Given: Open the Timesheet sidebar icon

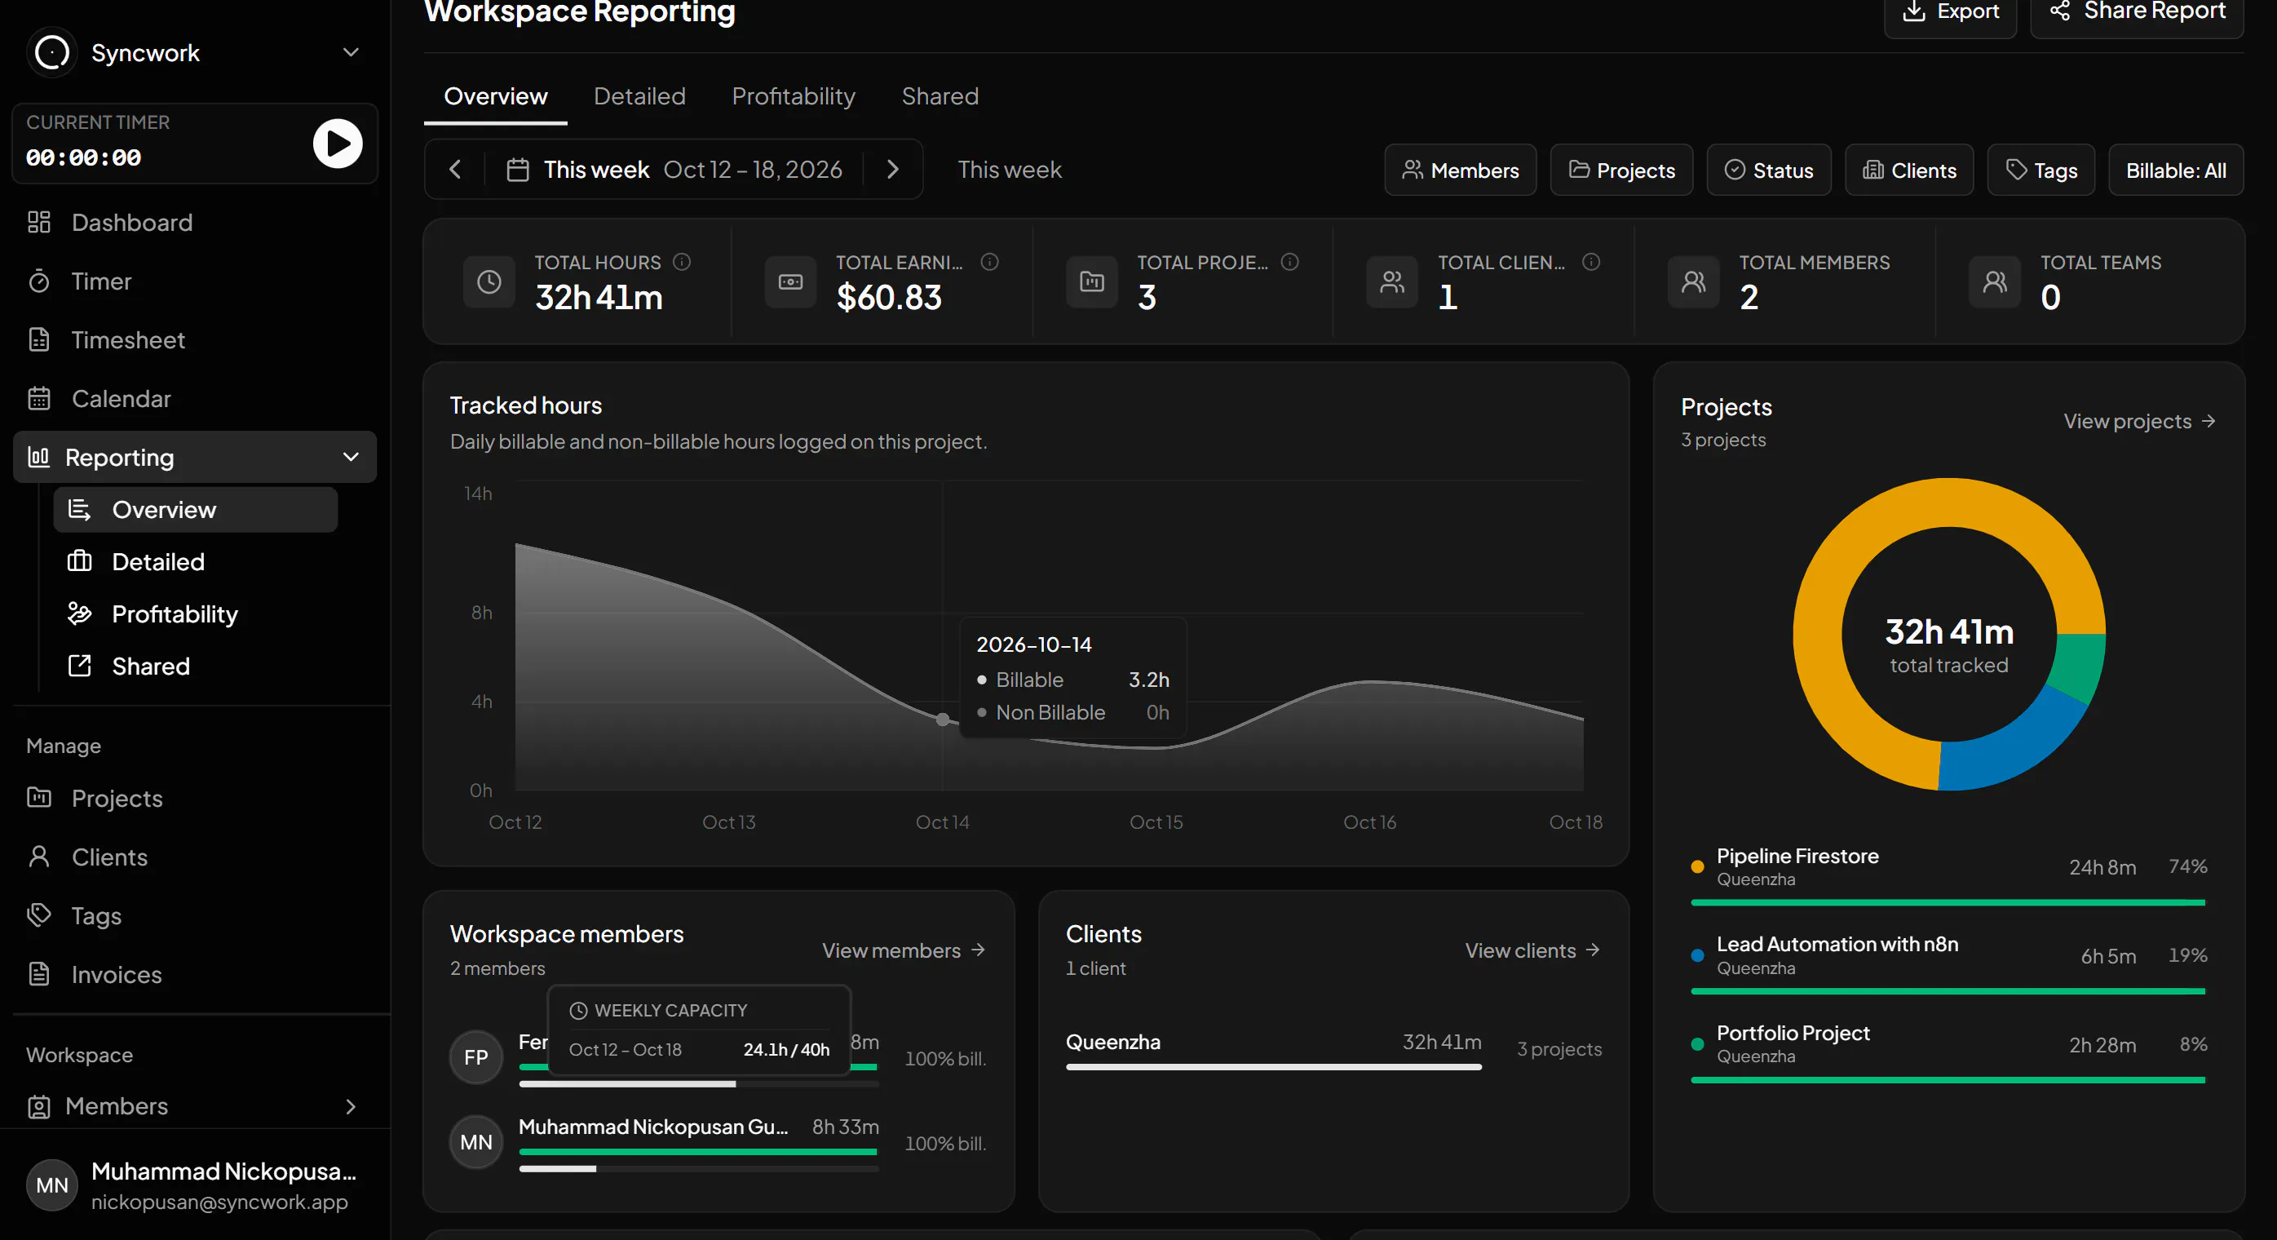Looking at the screenshot, I should pyautogui.click(x=39, y=339).
